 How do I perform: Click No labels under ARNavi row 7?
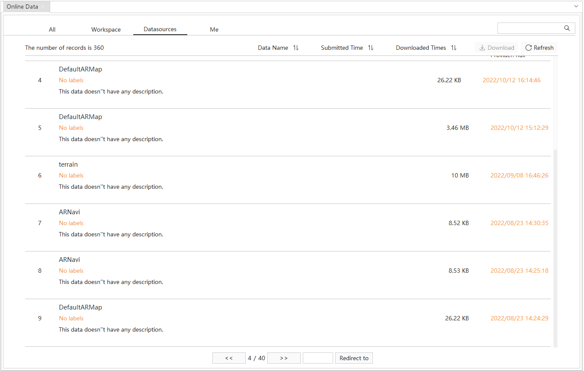[x=71, y=223]
